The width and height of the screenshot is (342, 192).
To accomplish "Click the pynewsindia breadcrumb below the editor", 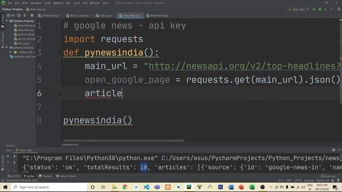I will (x=71, y=145).
